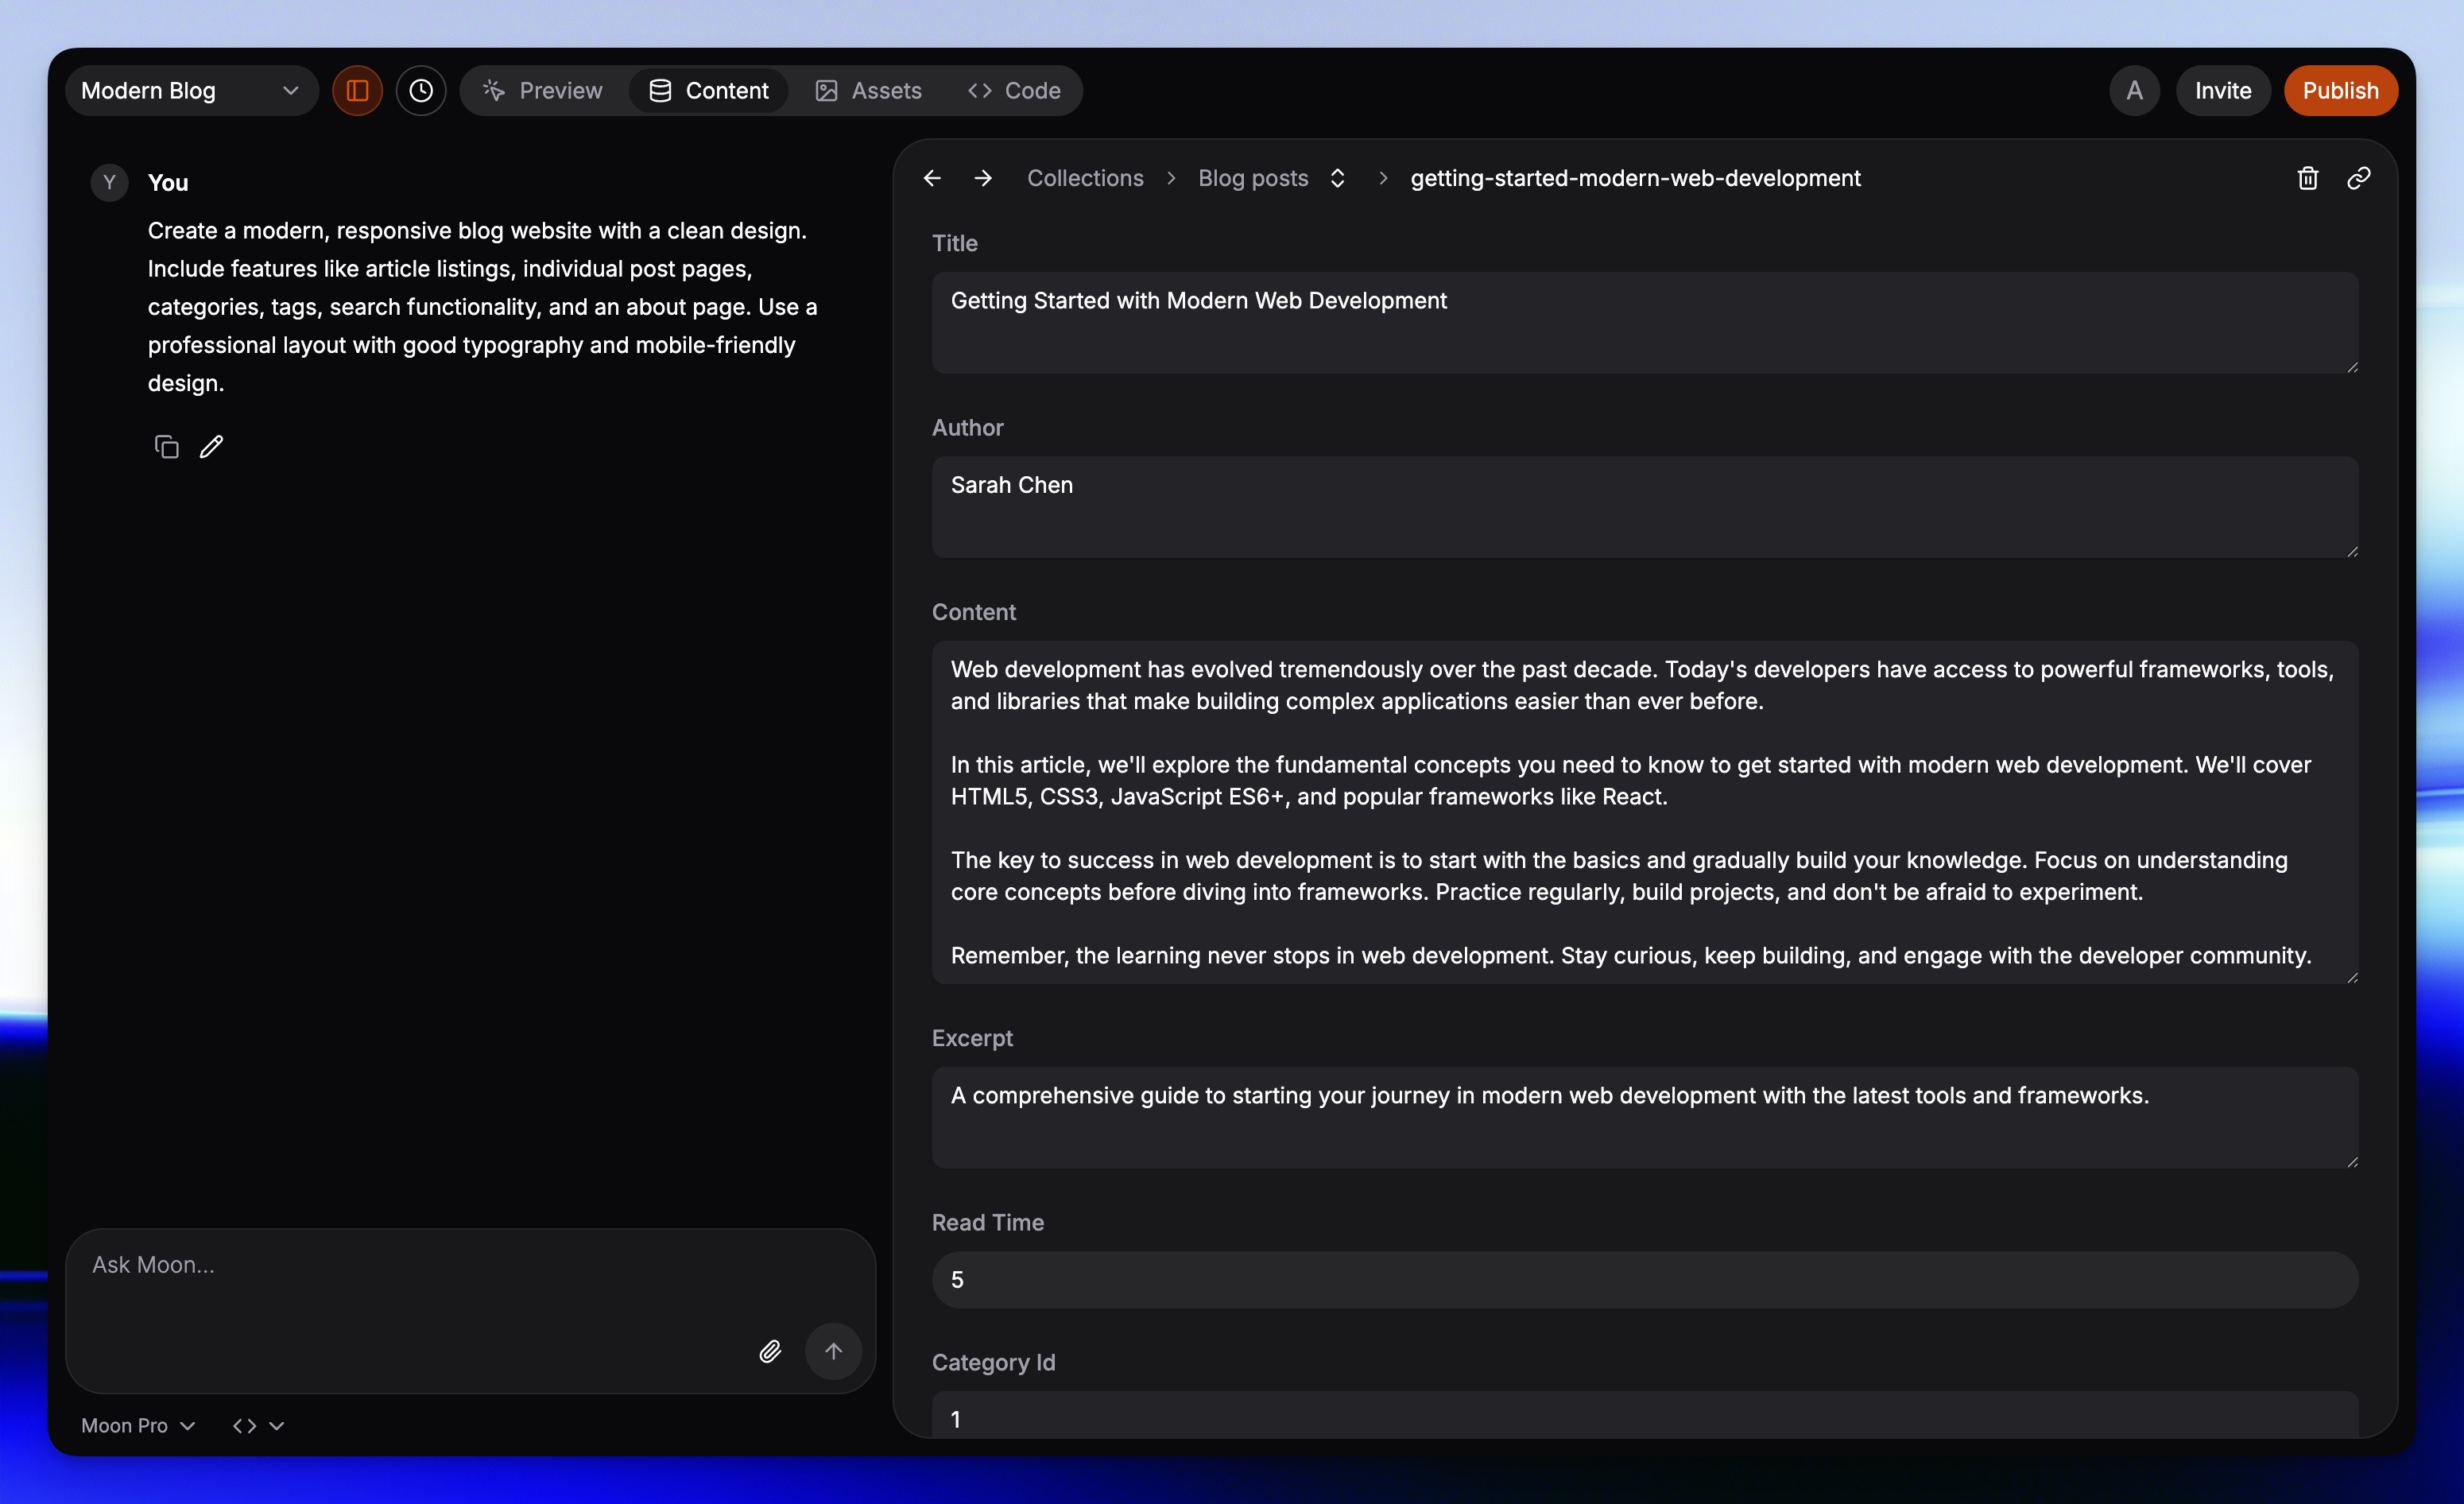Copy entry link with chain icon

2358,178
